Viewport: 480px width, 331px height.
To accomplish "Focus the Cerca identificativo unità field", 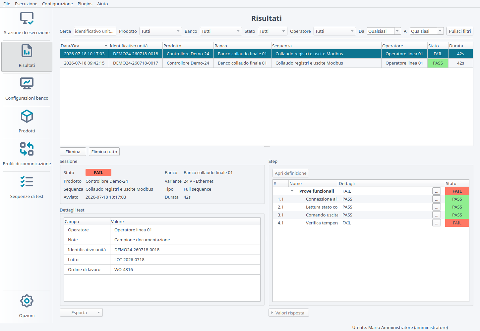I will click(95, 31).
